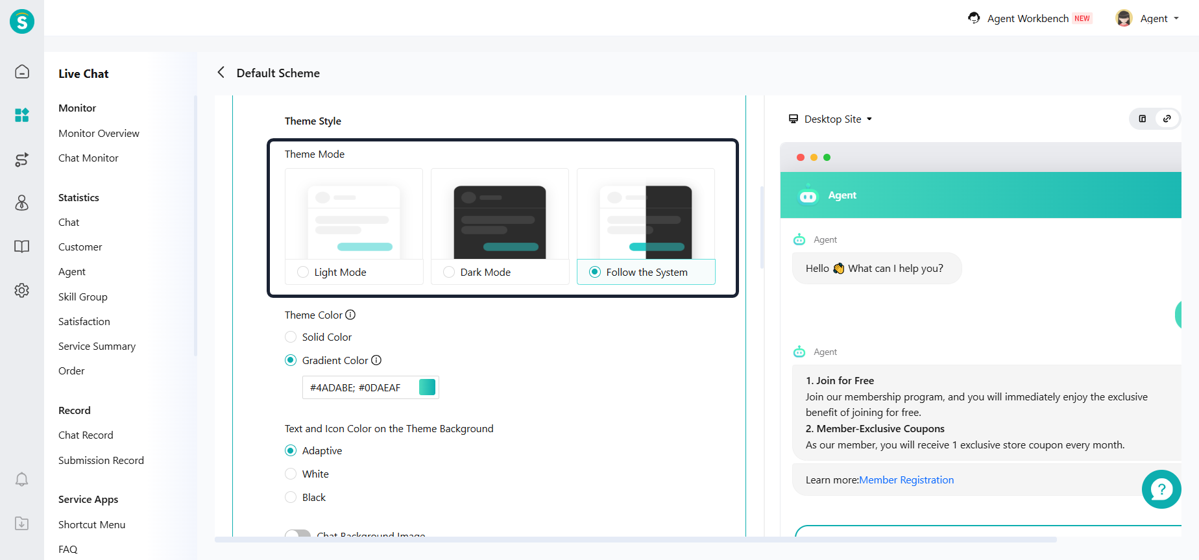This screenshot has width=1199, height=560.
Task: Click the home icon in left sidebar
Action: coord(22,71)
